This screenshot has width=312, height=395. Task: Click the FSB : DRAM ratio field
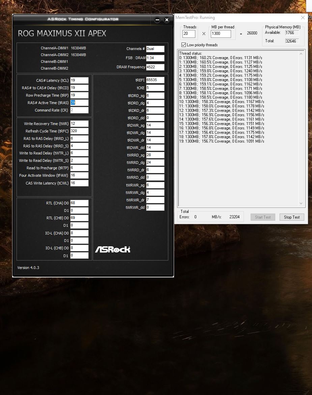(155, 58)
